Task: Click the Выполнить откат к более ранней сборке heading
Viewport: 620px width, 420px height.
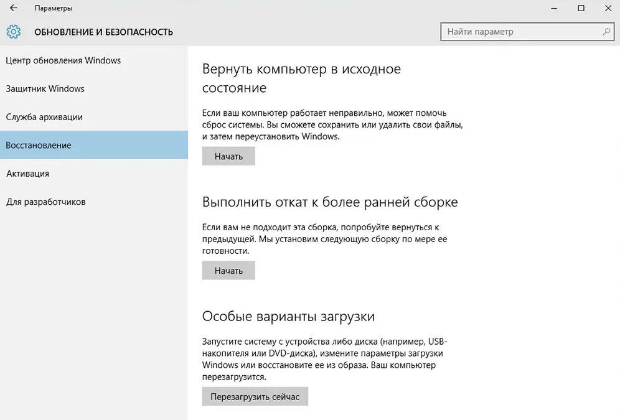Action: tap(330, 202)
